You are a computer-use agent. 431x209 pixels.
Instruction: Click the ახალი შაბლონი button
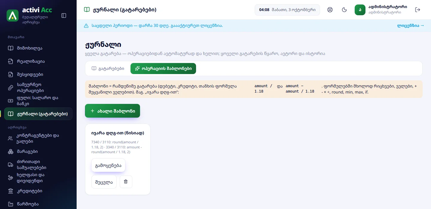[x=113, y=111]
